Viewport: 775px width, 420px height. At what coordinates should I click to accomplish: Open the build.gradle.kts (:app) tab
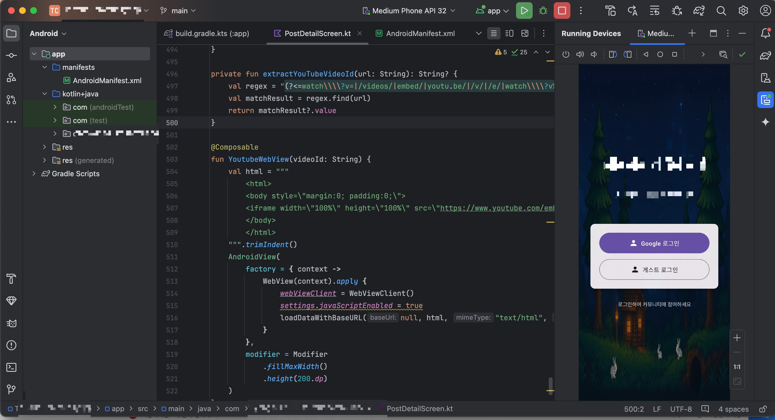click(x=208, y=33)
